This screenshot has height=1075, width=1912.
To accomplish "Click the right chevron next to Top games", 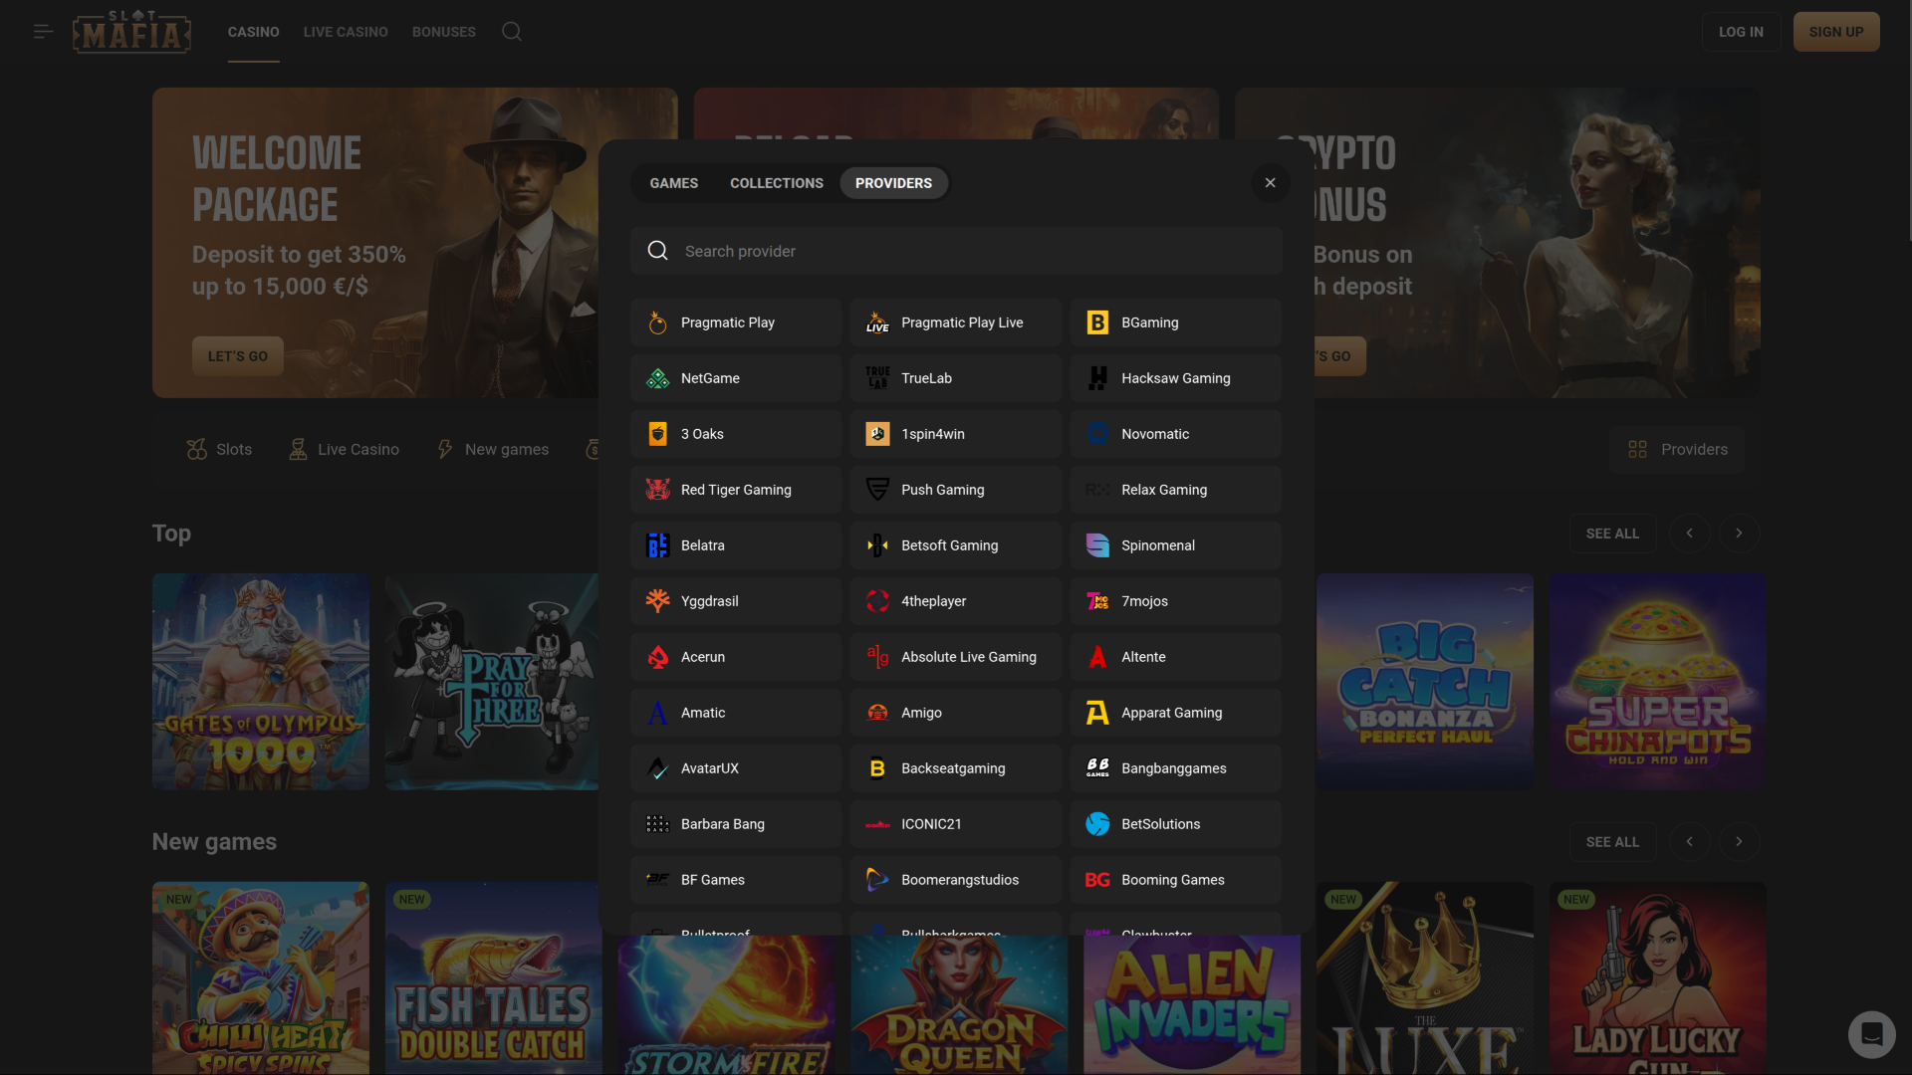I will [x=1738, y=534].
